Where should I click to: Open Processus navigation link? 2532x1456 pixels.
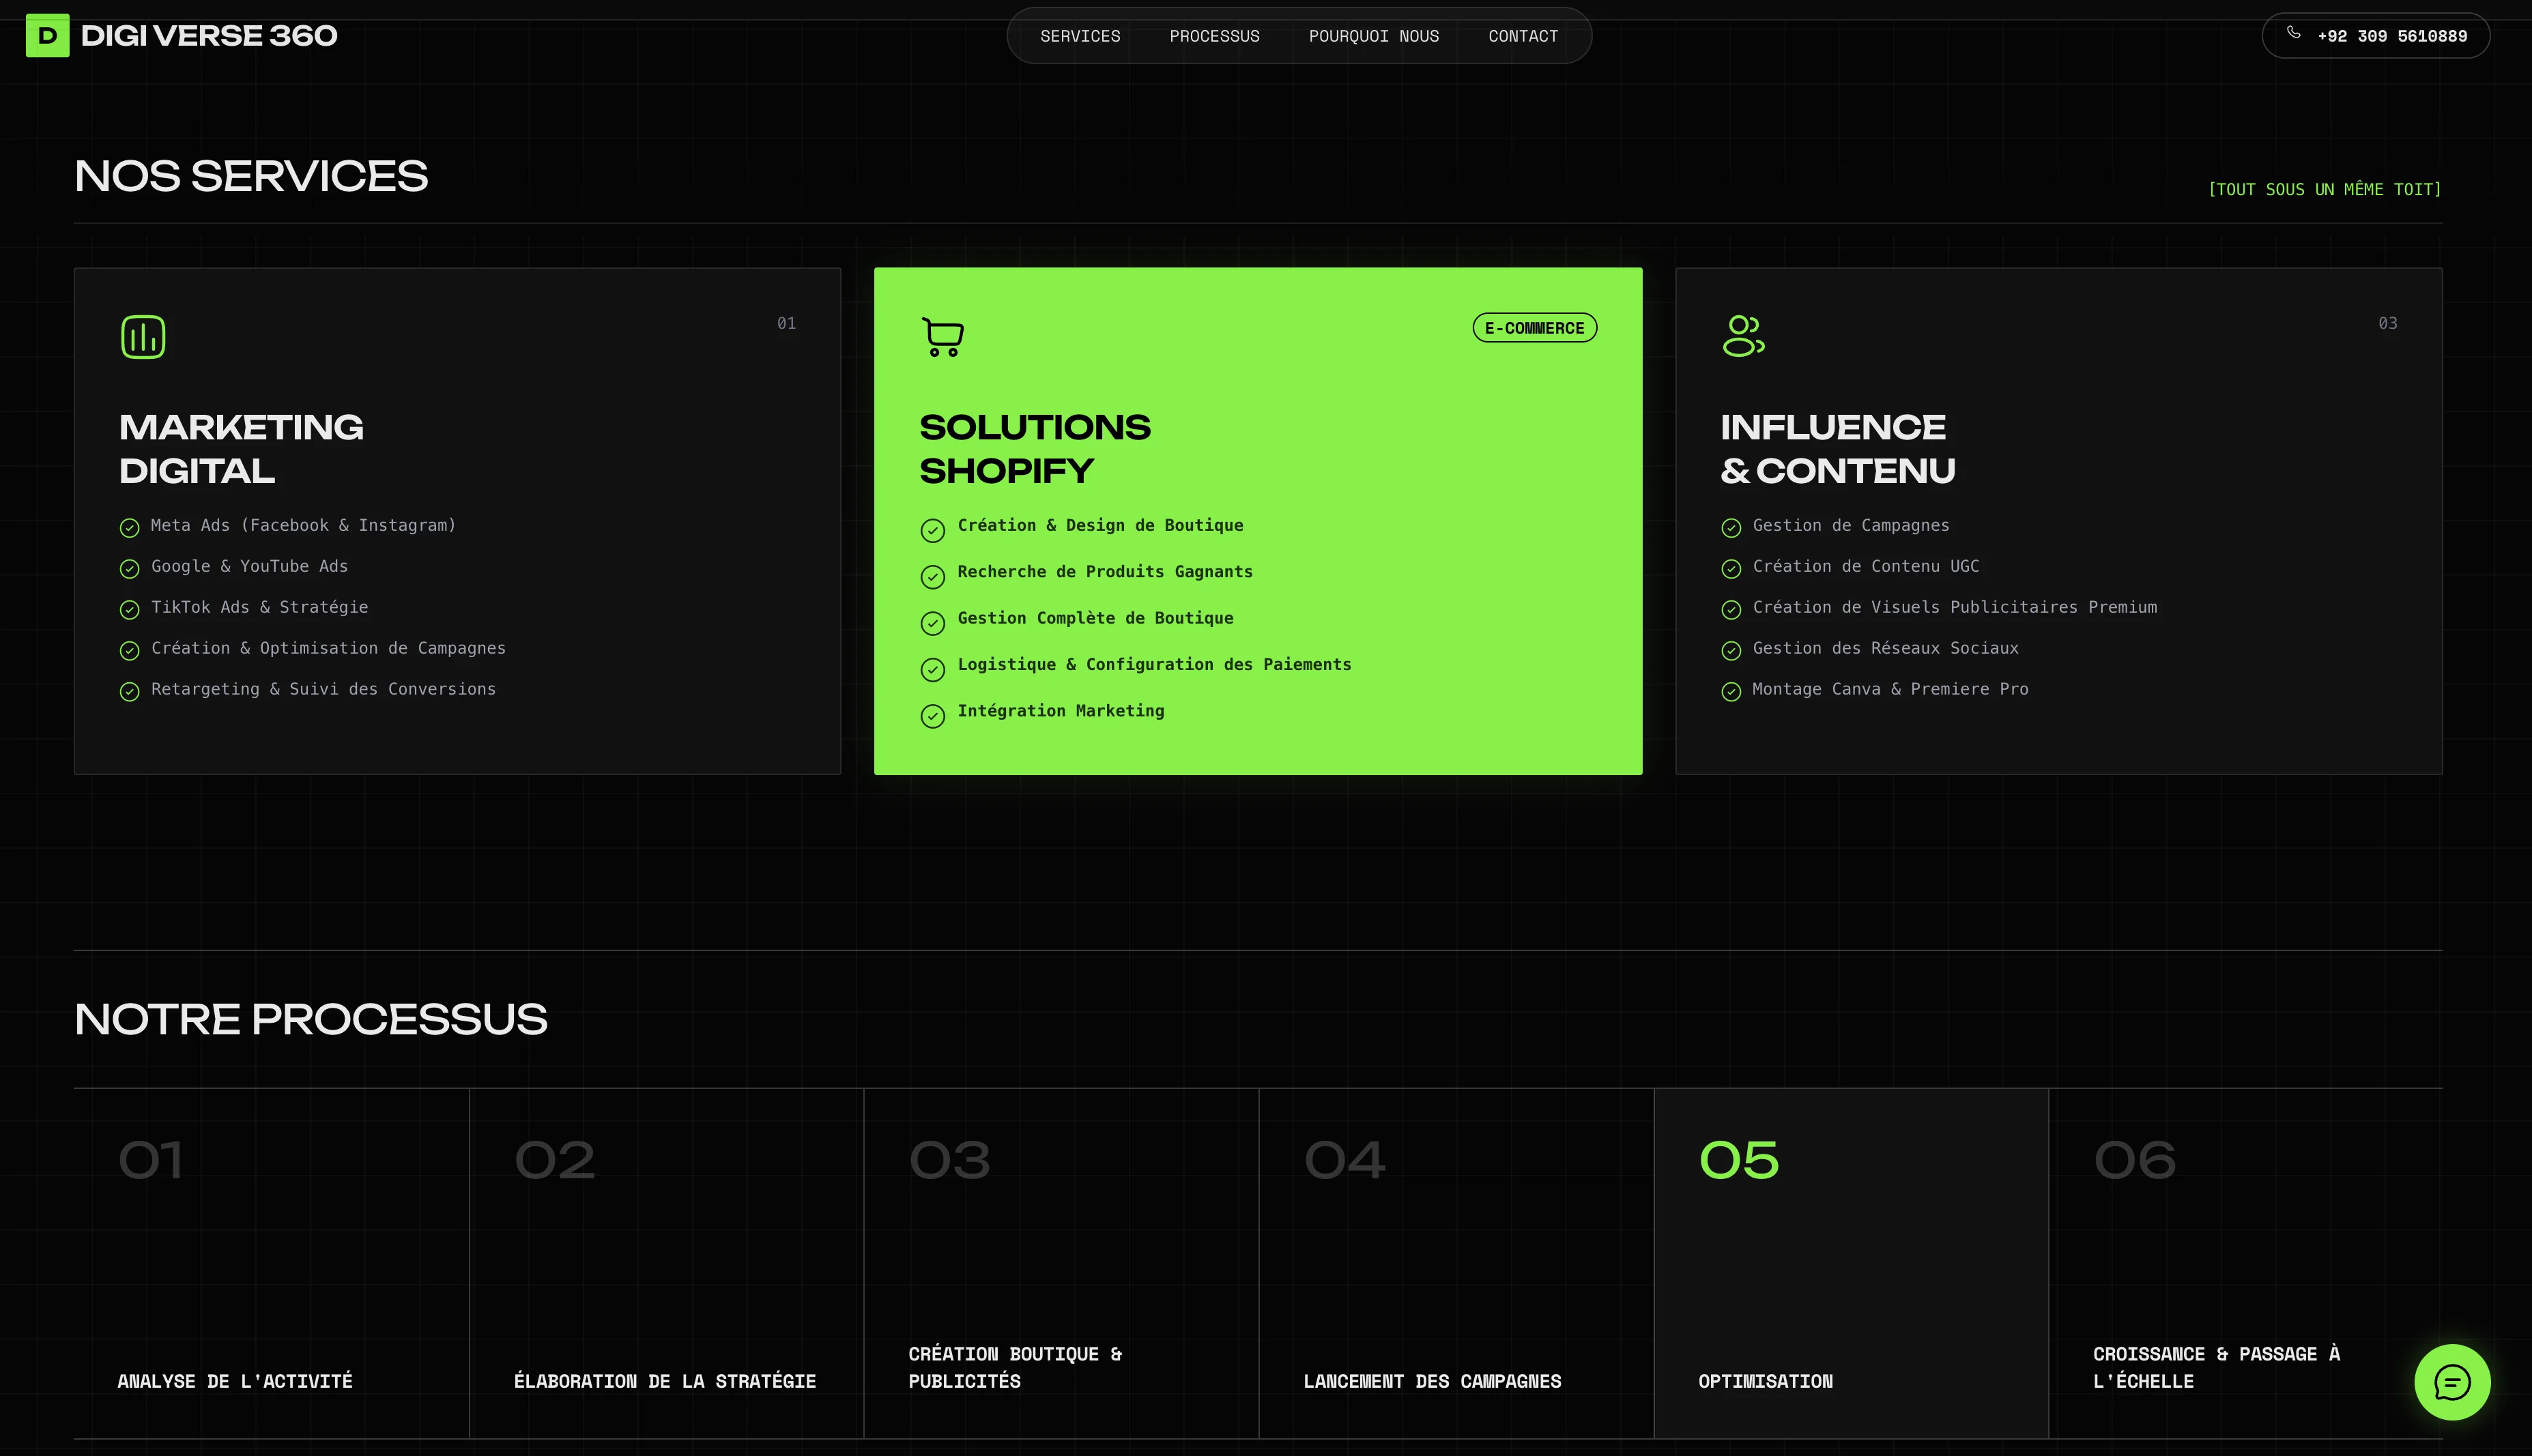pyautogui.click(x=1214, y=36)
